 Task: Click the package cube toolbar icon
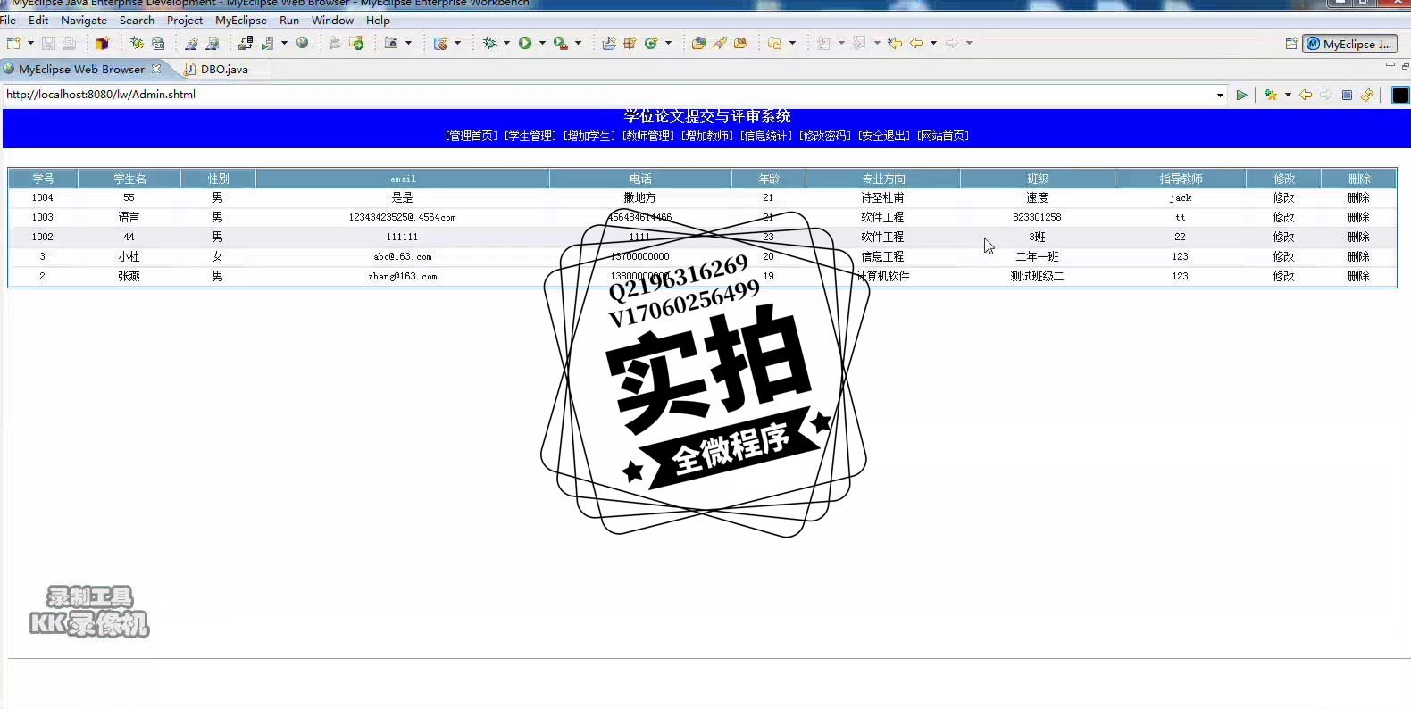pyautogui.click(x=102, y=43)
